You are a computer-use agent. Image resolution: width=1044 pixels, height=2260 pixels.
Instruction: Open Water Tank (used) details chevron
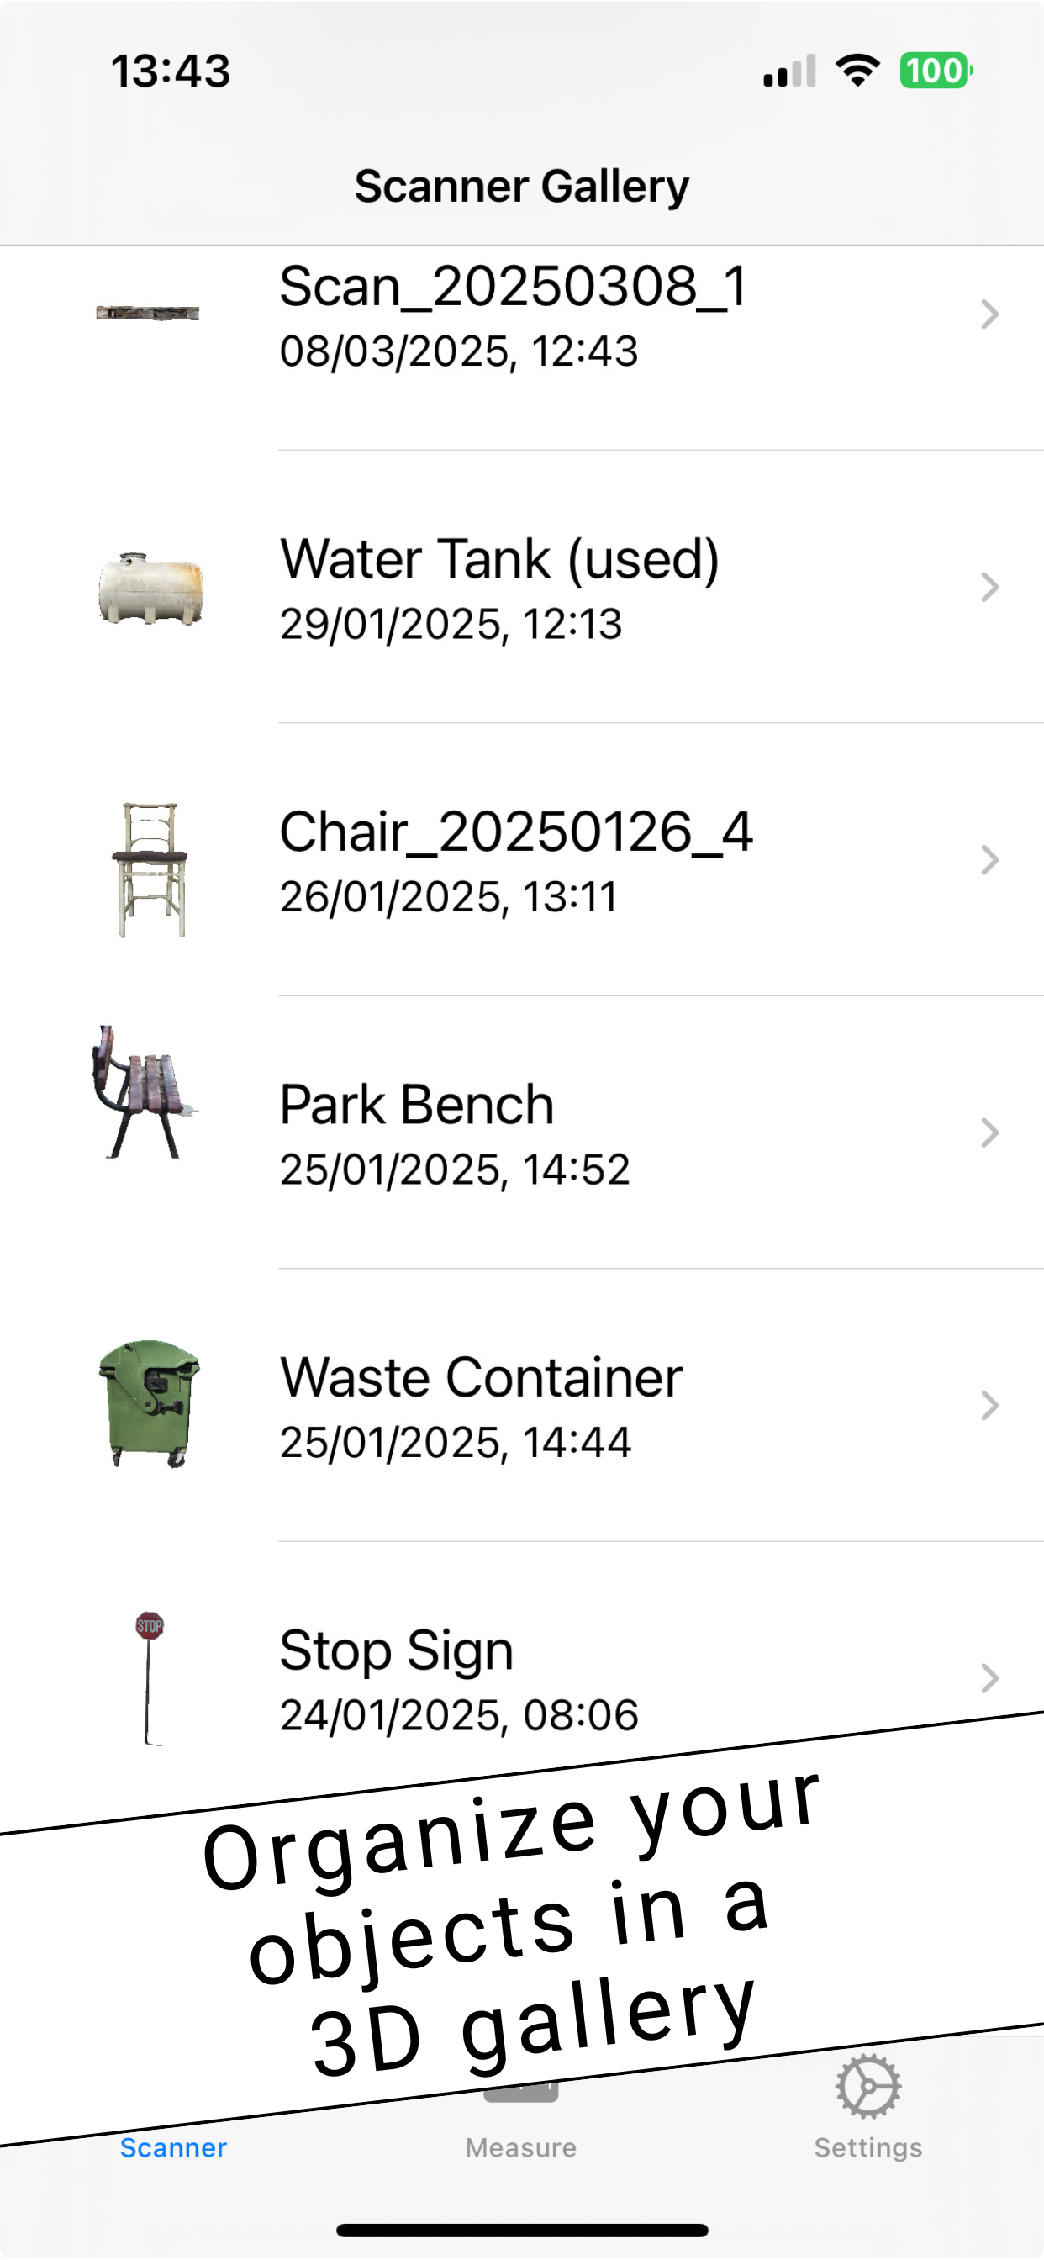click(x=989, y=587)
